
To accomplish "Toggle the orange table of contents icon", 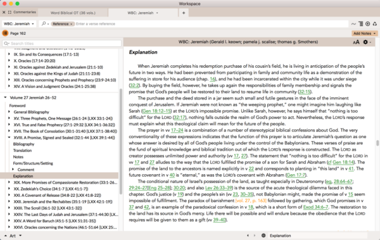I will click(x=5, y=33).
